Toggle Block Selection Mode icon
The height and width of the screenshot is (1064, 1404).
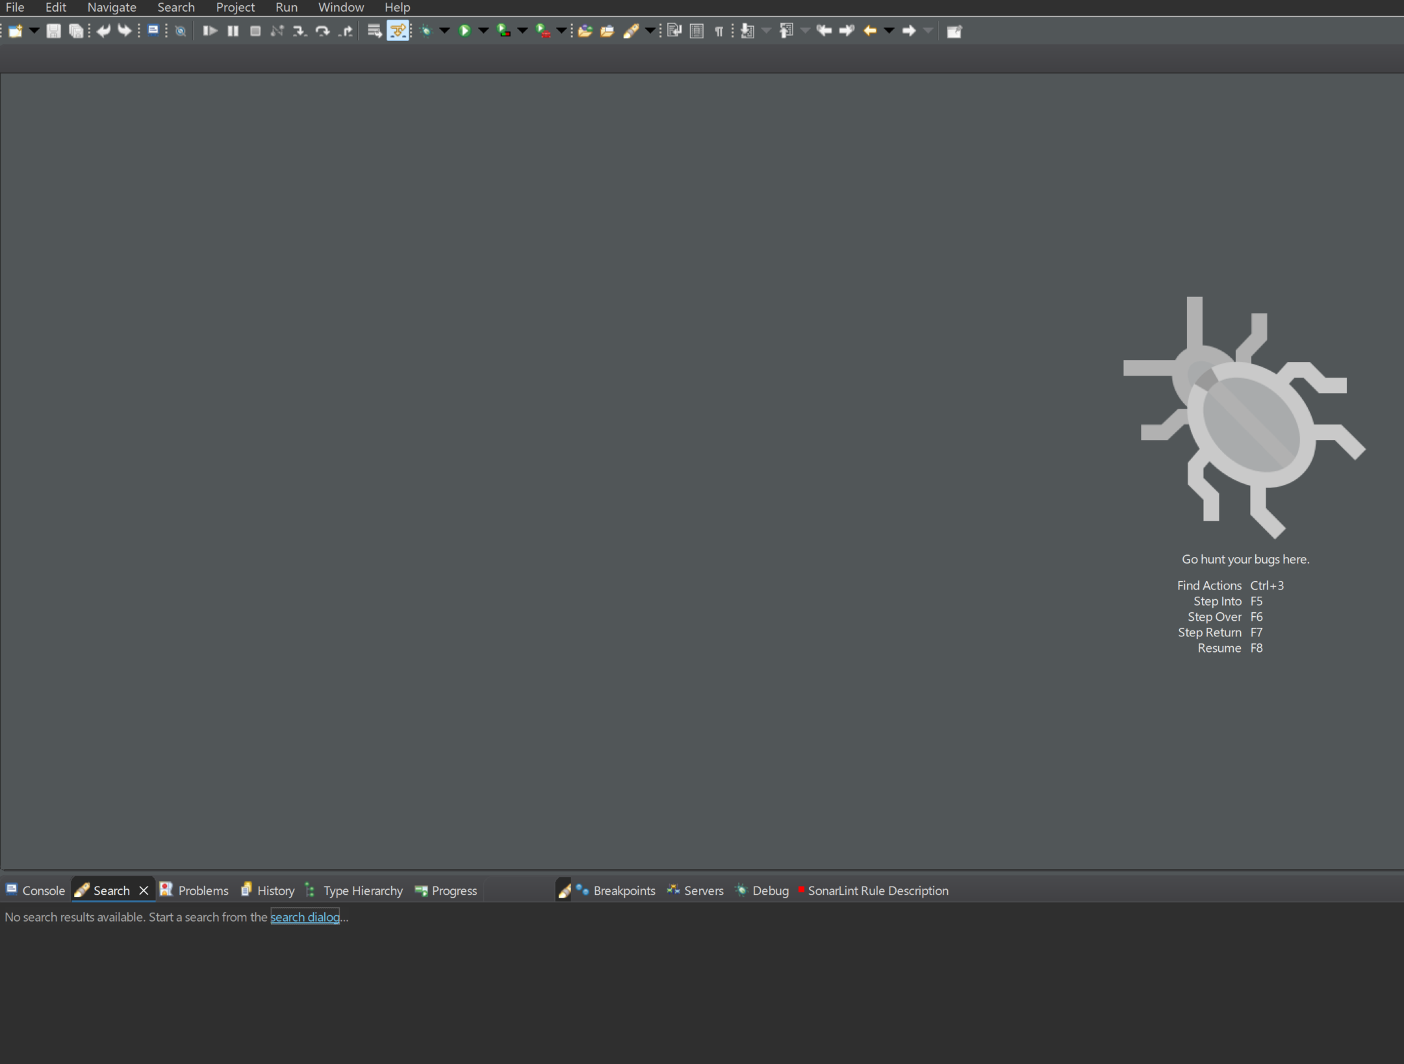[696, 31]
